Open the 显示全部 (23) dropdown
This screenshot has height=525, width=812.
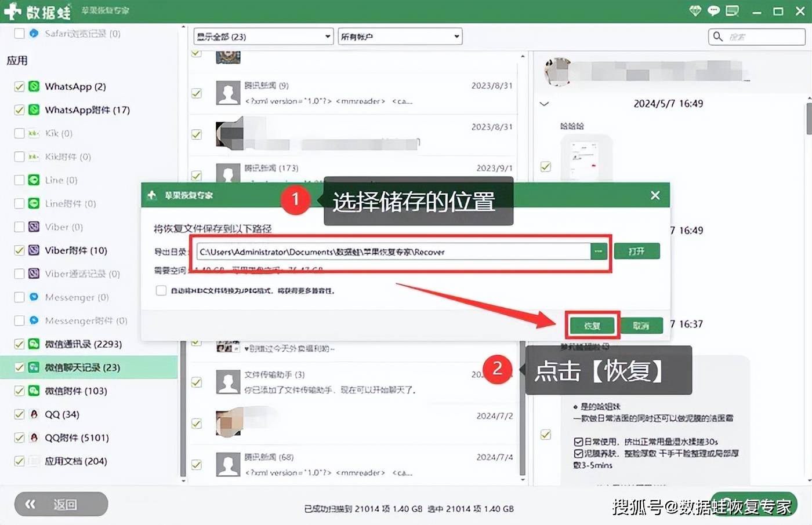263,37
